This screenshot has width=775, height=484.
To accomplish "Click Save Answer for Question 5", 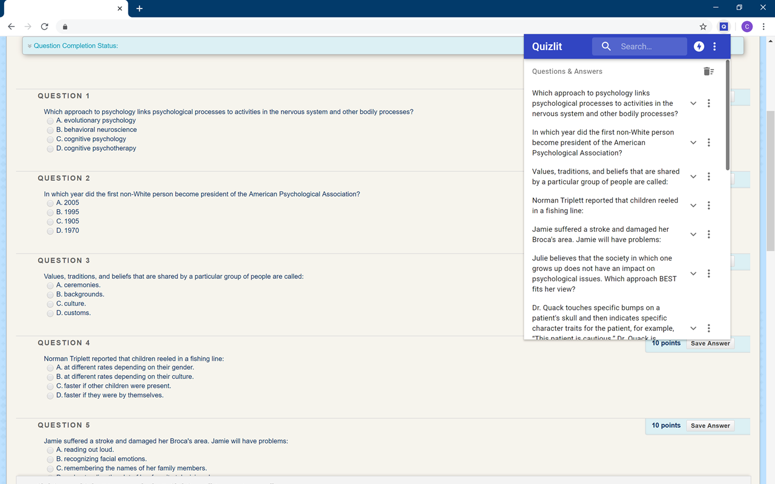I will pyautogui.click(x=710, y=425).
